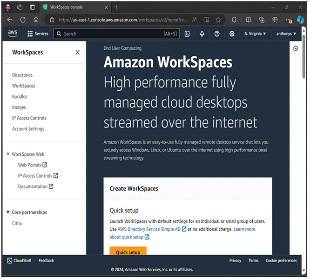Click the orange Quick setup button

coord(128,251)
